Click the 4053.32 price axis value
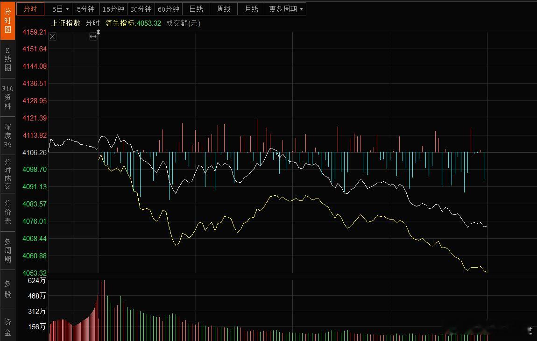The height and width of the screenshot is (341, 537). (x=35, y=273)
